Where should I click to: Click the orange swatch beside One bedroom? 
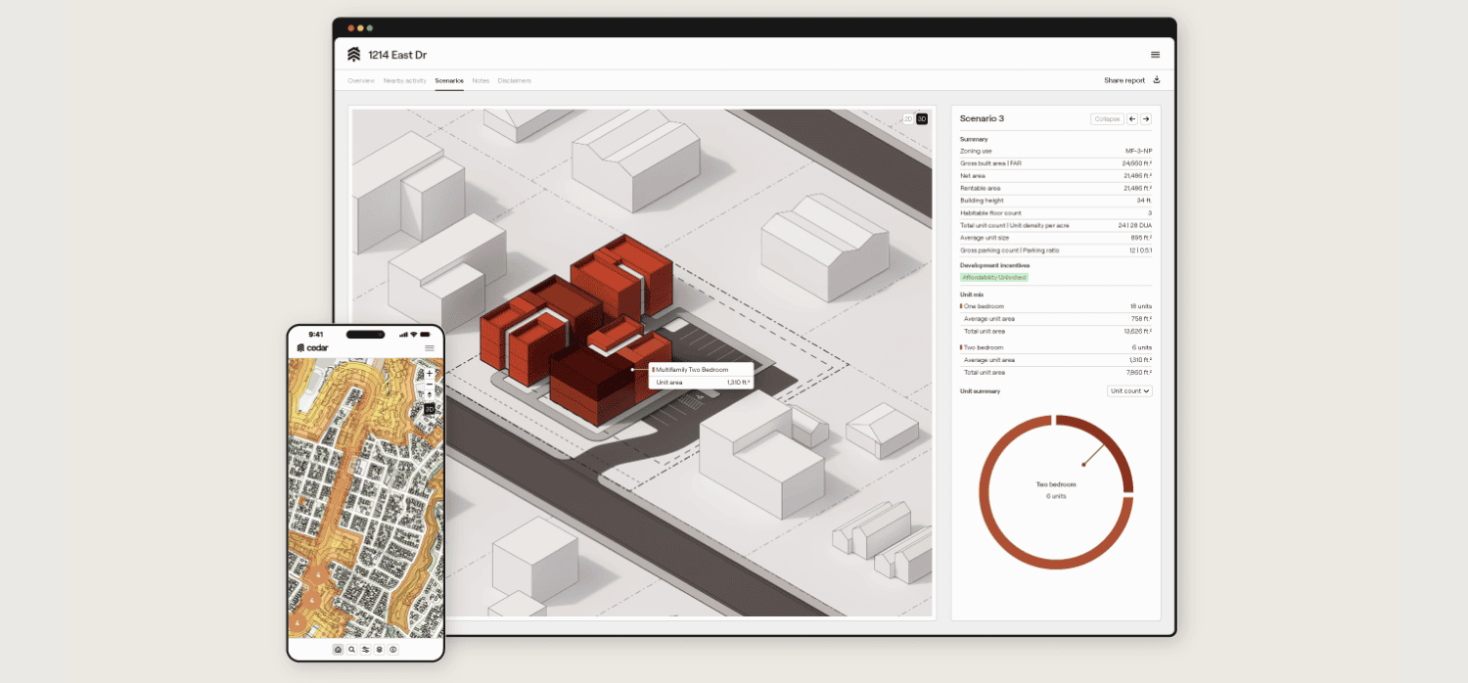[x=962, y=305]
